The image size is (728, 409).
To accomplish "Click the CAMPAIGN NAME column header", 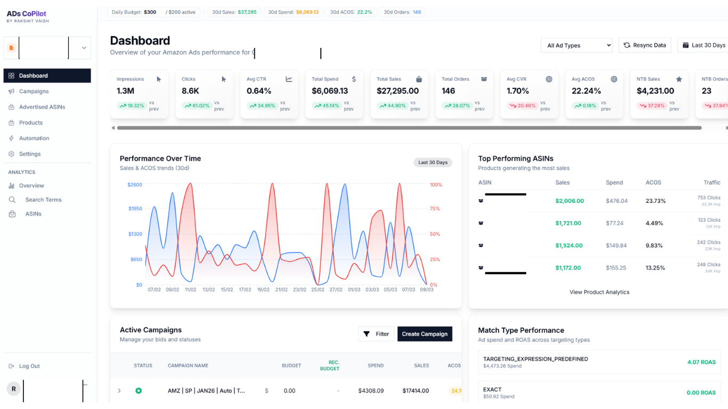I will point(188,365).
